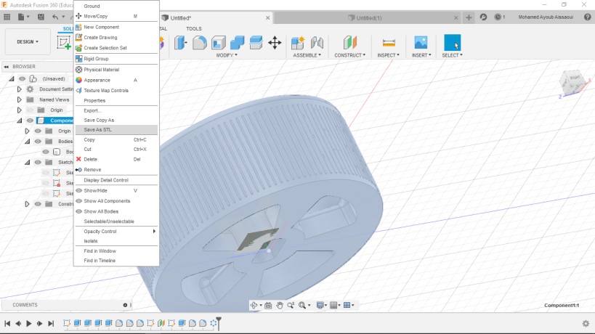The width and height of the screenshot is (595, 334).
Task: Click the Save icon in title toolbar
Action: [x=41, y=17]
